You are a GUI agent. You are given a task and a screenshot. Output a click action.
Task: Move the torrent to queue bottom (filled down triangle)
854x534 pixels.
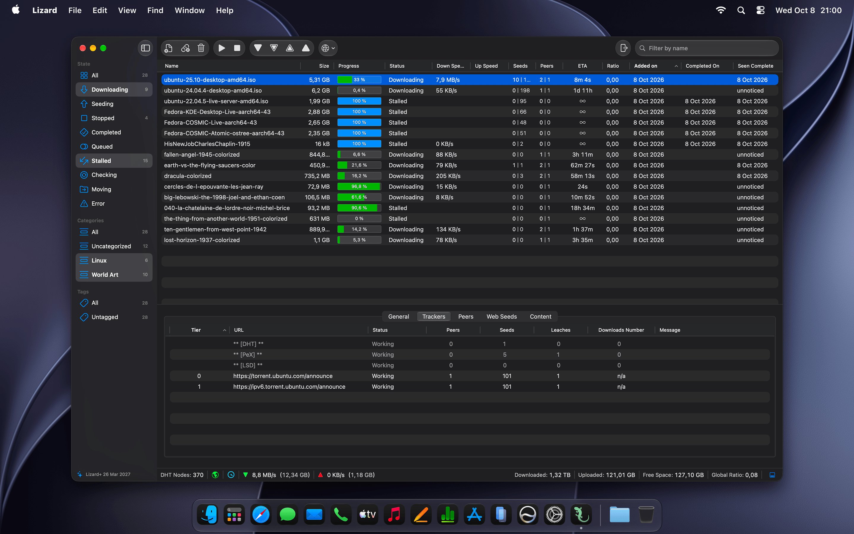(x=258, y=48)
